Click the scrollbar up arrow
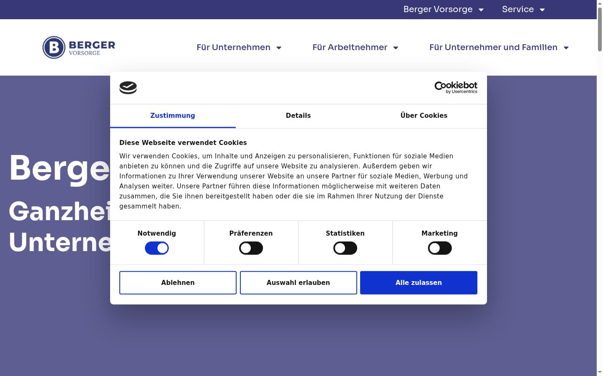 pyautogui.click(x=600, y=3)
